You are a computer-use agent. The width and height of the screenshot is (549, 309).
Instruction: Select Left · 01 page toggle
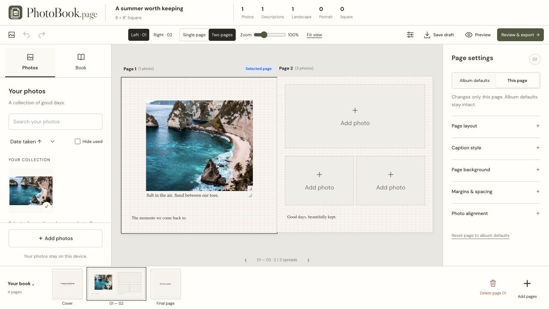tap(139, 35)
